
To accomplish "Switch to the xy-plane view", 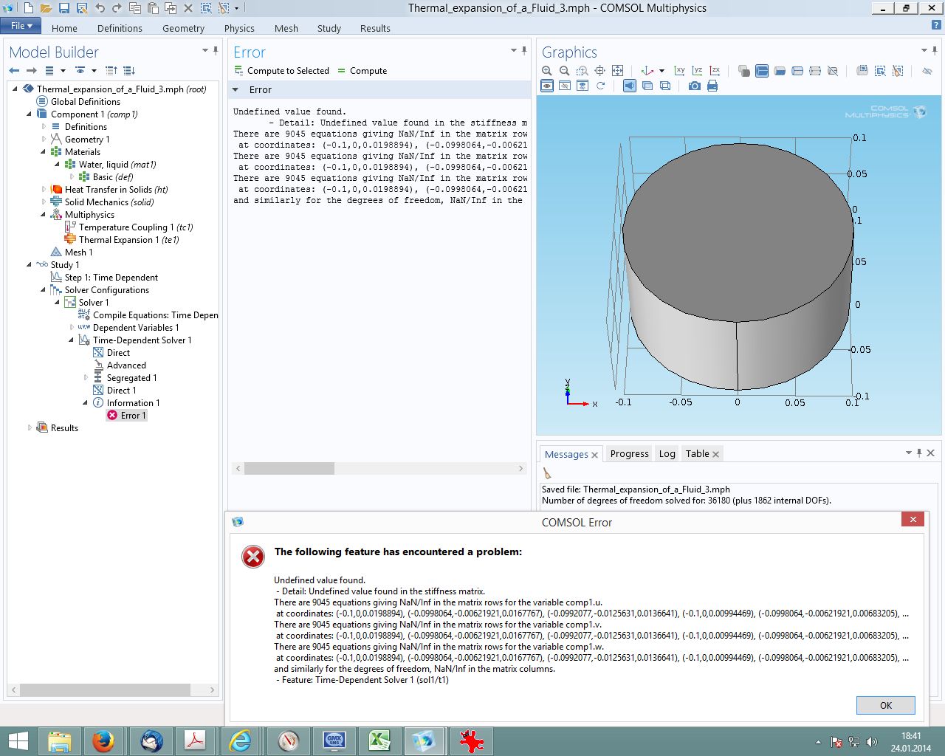I will (679, 71).
